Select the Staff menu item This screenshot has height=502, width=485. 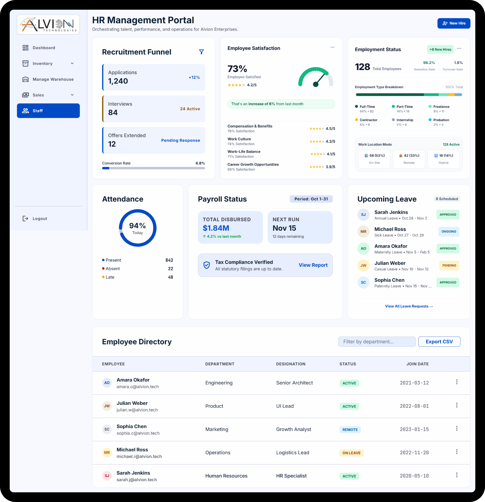pyautogui.click(x=48, y=111)
